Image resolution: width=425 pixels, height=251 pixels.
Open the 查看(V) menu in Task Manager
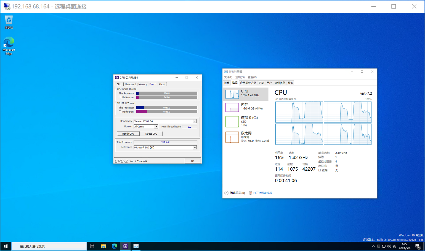tap(252, 77)
